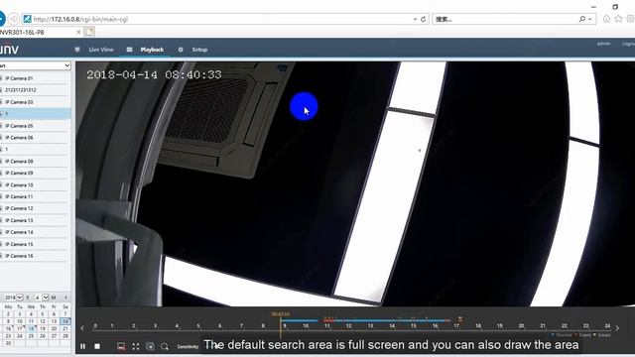Click the site favicon in address bar
This screenshot has height=357, width=635.
27,19
